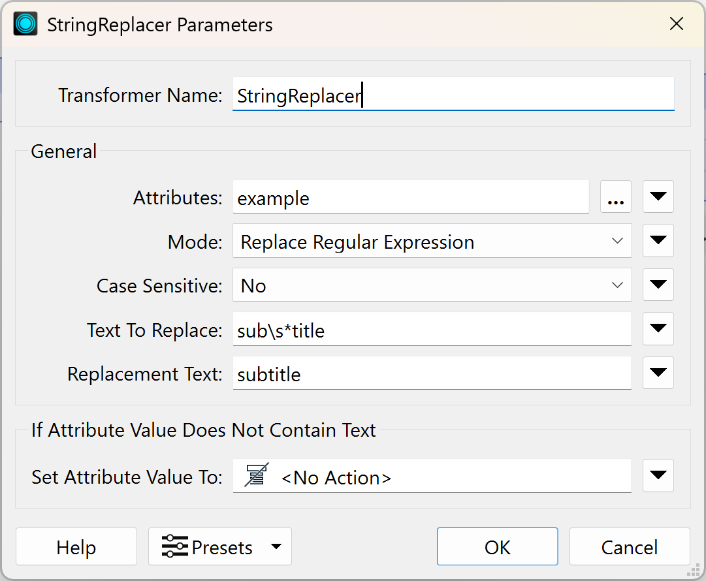Click the Cancel button
This screenshot has width=706, height=581.
[x=630, y=547]
